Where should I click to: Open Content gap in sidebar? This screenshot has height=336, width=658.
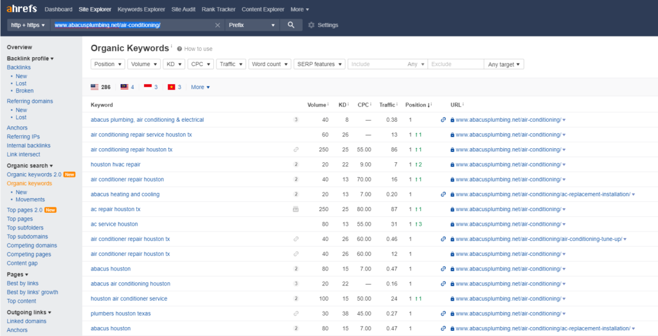[x=22, y=264]
